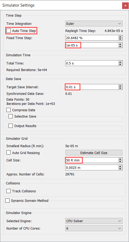Toggle the Output Results checkbox
The image size is (129, 242).
pos(11,126)
